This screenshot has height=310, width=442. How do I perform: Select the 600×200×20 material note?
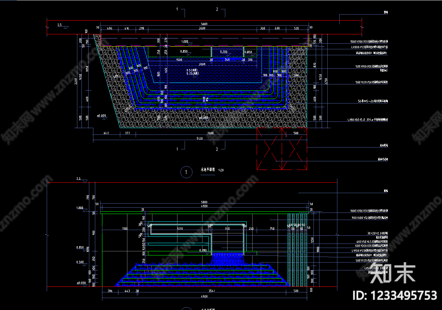click(371, 246)
